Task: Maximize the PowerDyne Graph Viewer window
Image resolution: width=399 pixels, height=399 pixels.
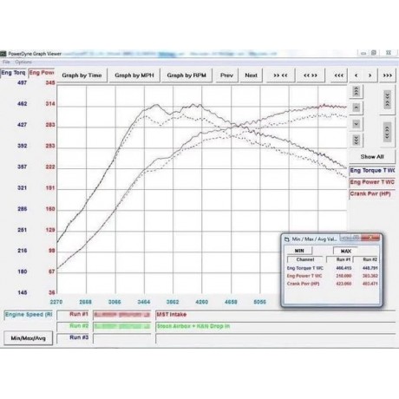Action: (x=374, y=53)
